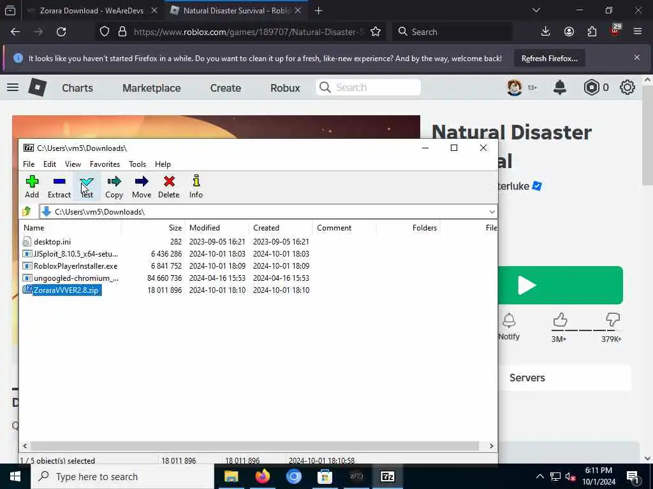Sort files by the Name column header

point(71,228)
